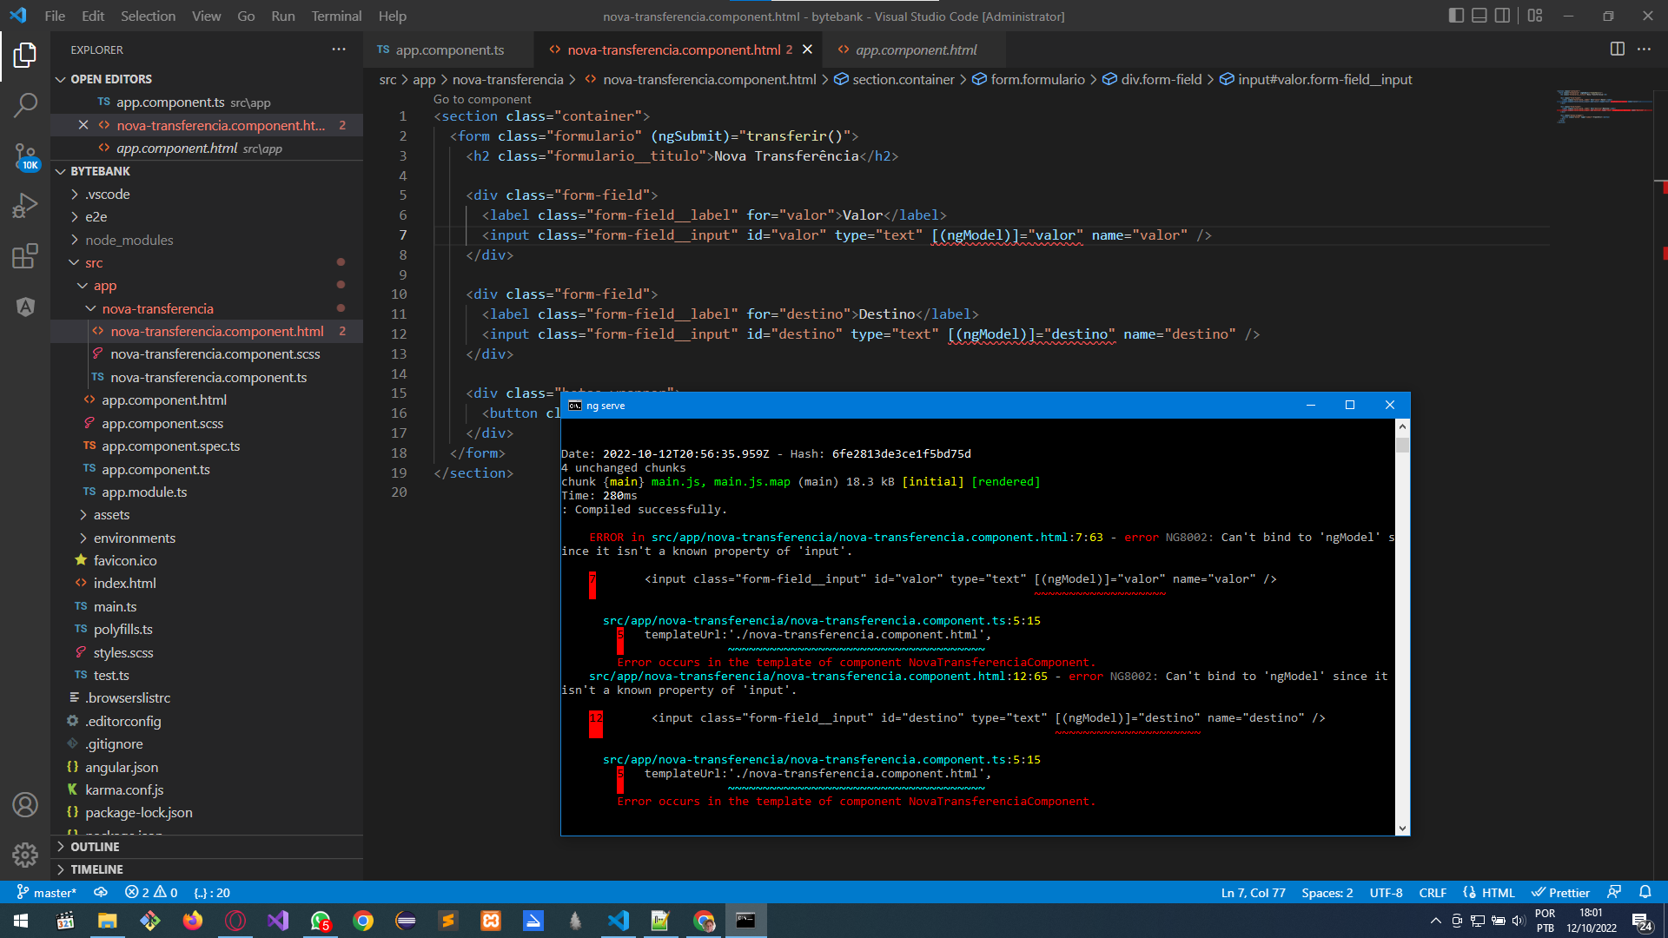Open the Windows Start menu
1668x938 pixels.
pos(21,921)
